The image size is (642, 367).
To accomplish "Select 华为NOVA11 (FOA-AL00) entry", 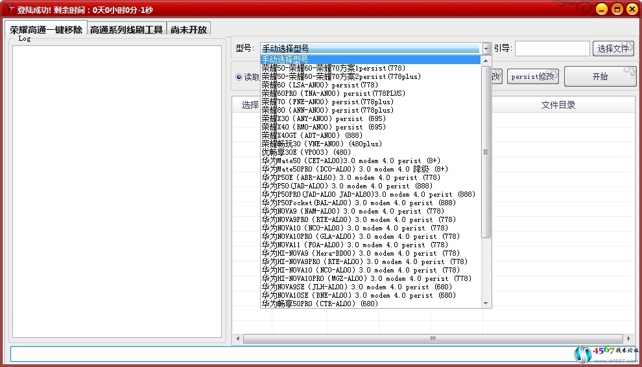I will coord(370,245).
